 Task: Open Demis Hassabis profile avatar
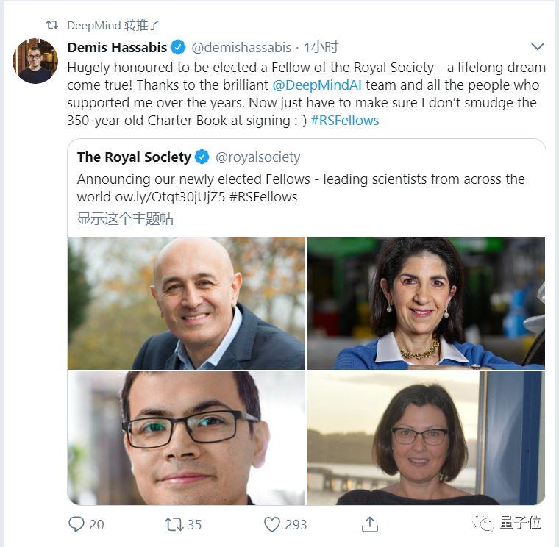pos(35,60)
